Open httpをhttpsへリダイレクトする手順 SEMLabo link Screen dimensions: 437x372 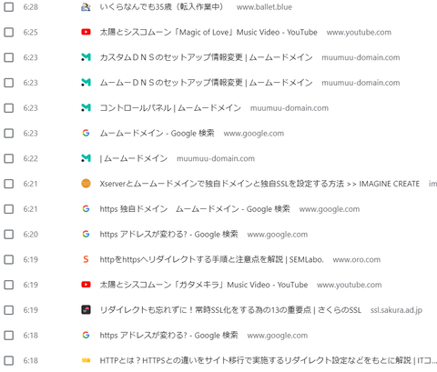click(212, 259)
